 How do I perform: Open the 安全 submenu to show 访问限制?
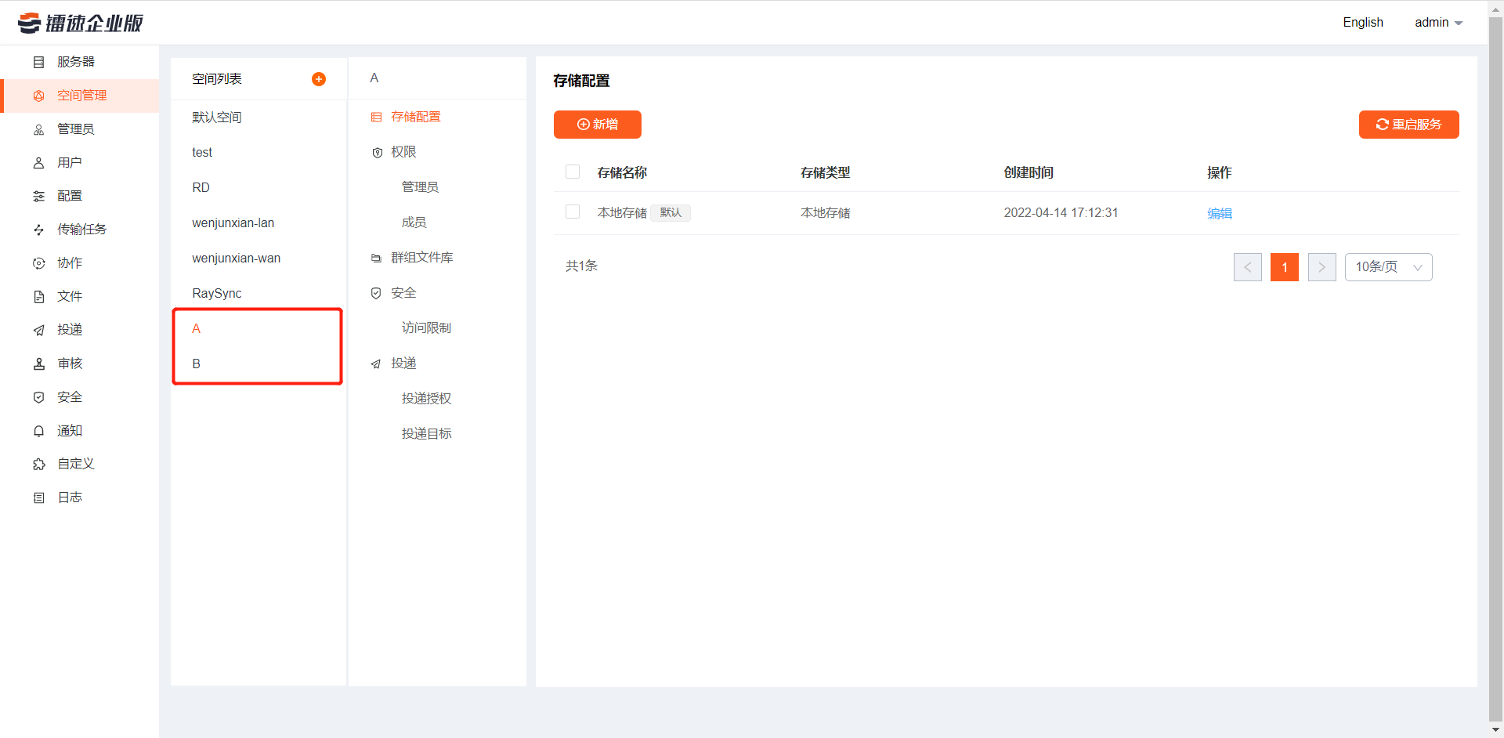[x=403, y=292]
